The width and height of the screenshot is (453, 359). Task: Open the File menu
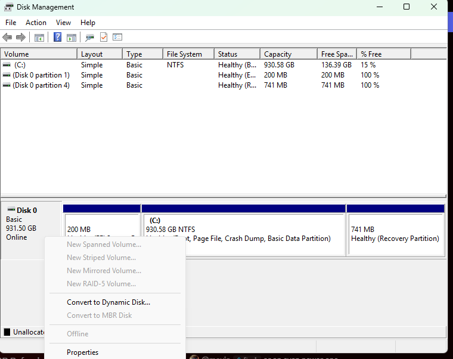click(x=11, y=23)
